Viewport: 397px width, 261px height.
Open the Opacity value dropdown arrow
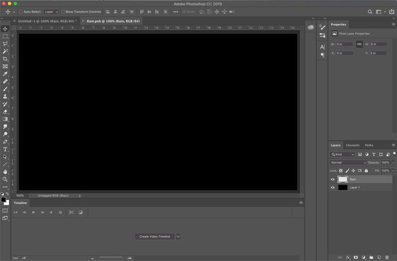(393, 163)
